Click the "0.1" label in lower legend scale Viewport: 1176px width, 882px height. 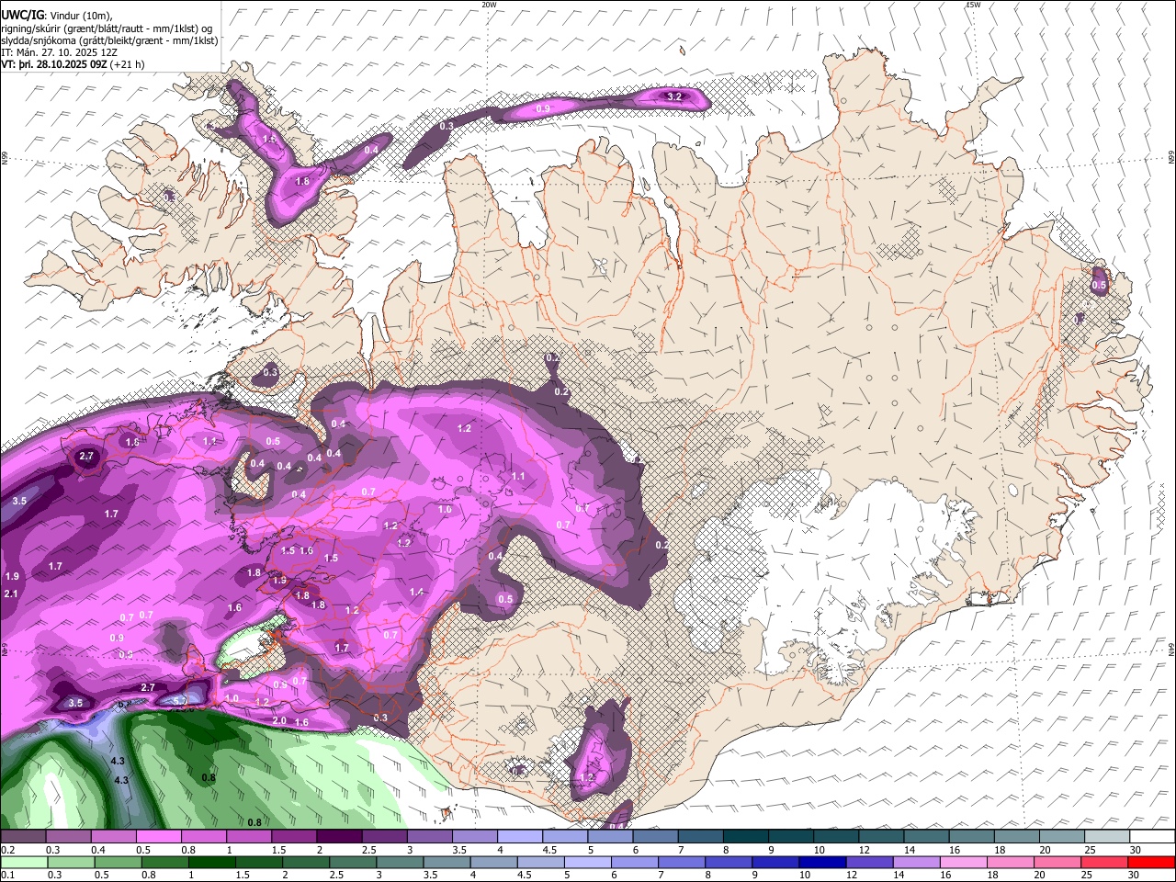[x=7, y=876]
